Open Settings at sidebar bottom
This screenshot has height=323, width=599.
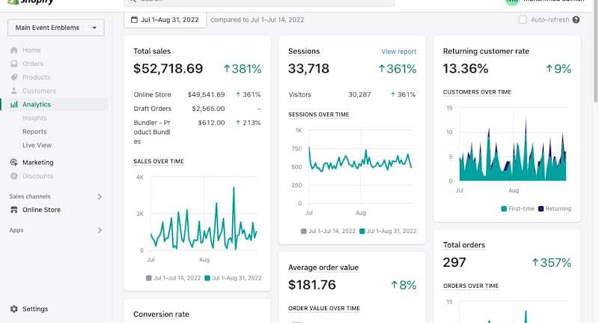[35, 309]
